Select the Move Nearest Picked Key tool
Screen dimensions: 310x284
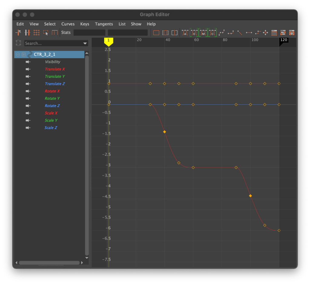pos(18,32)
